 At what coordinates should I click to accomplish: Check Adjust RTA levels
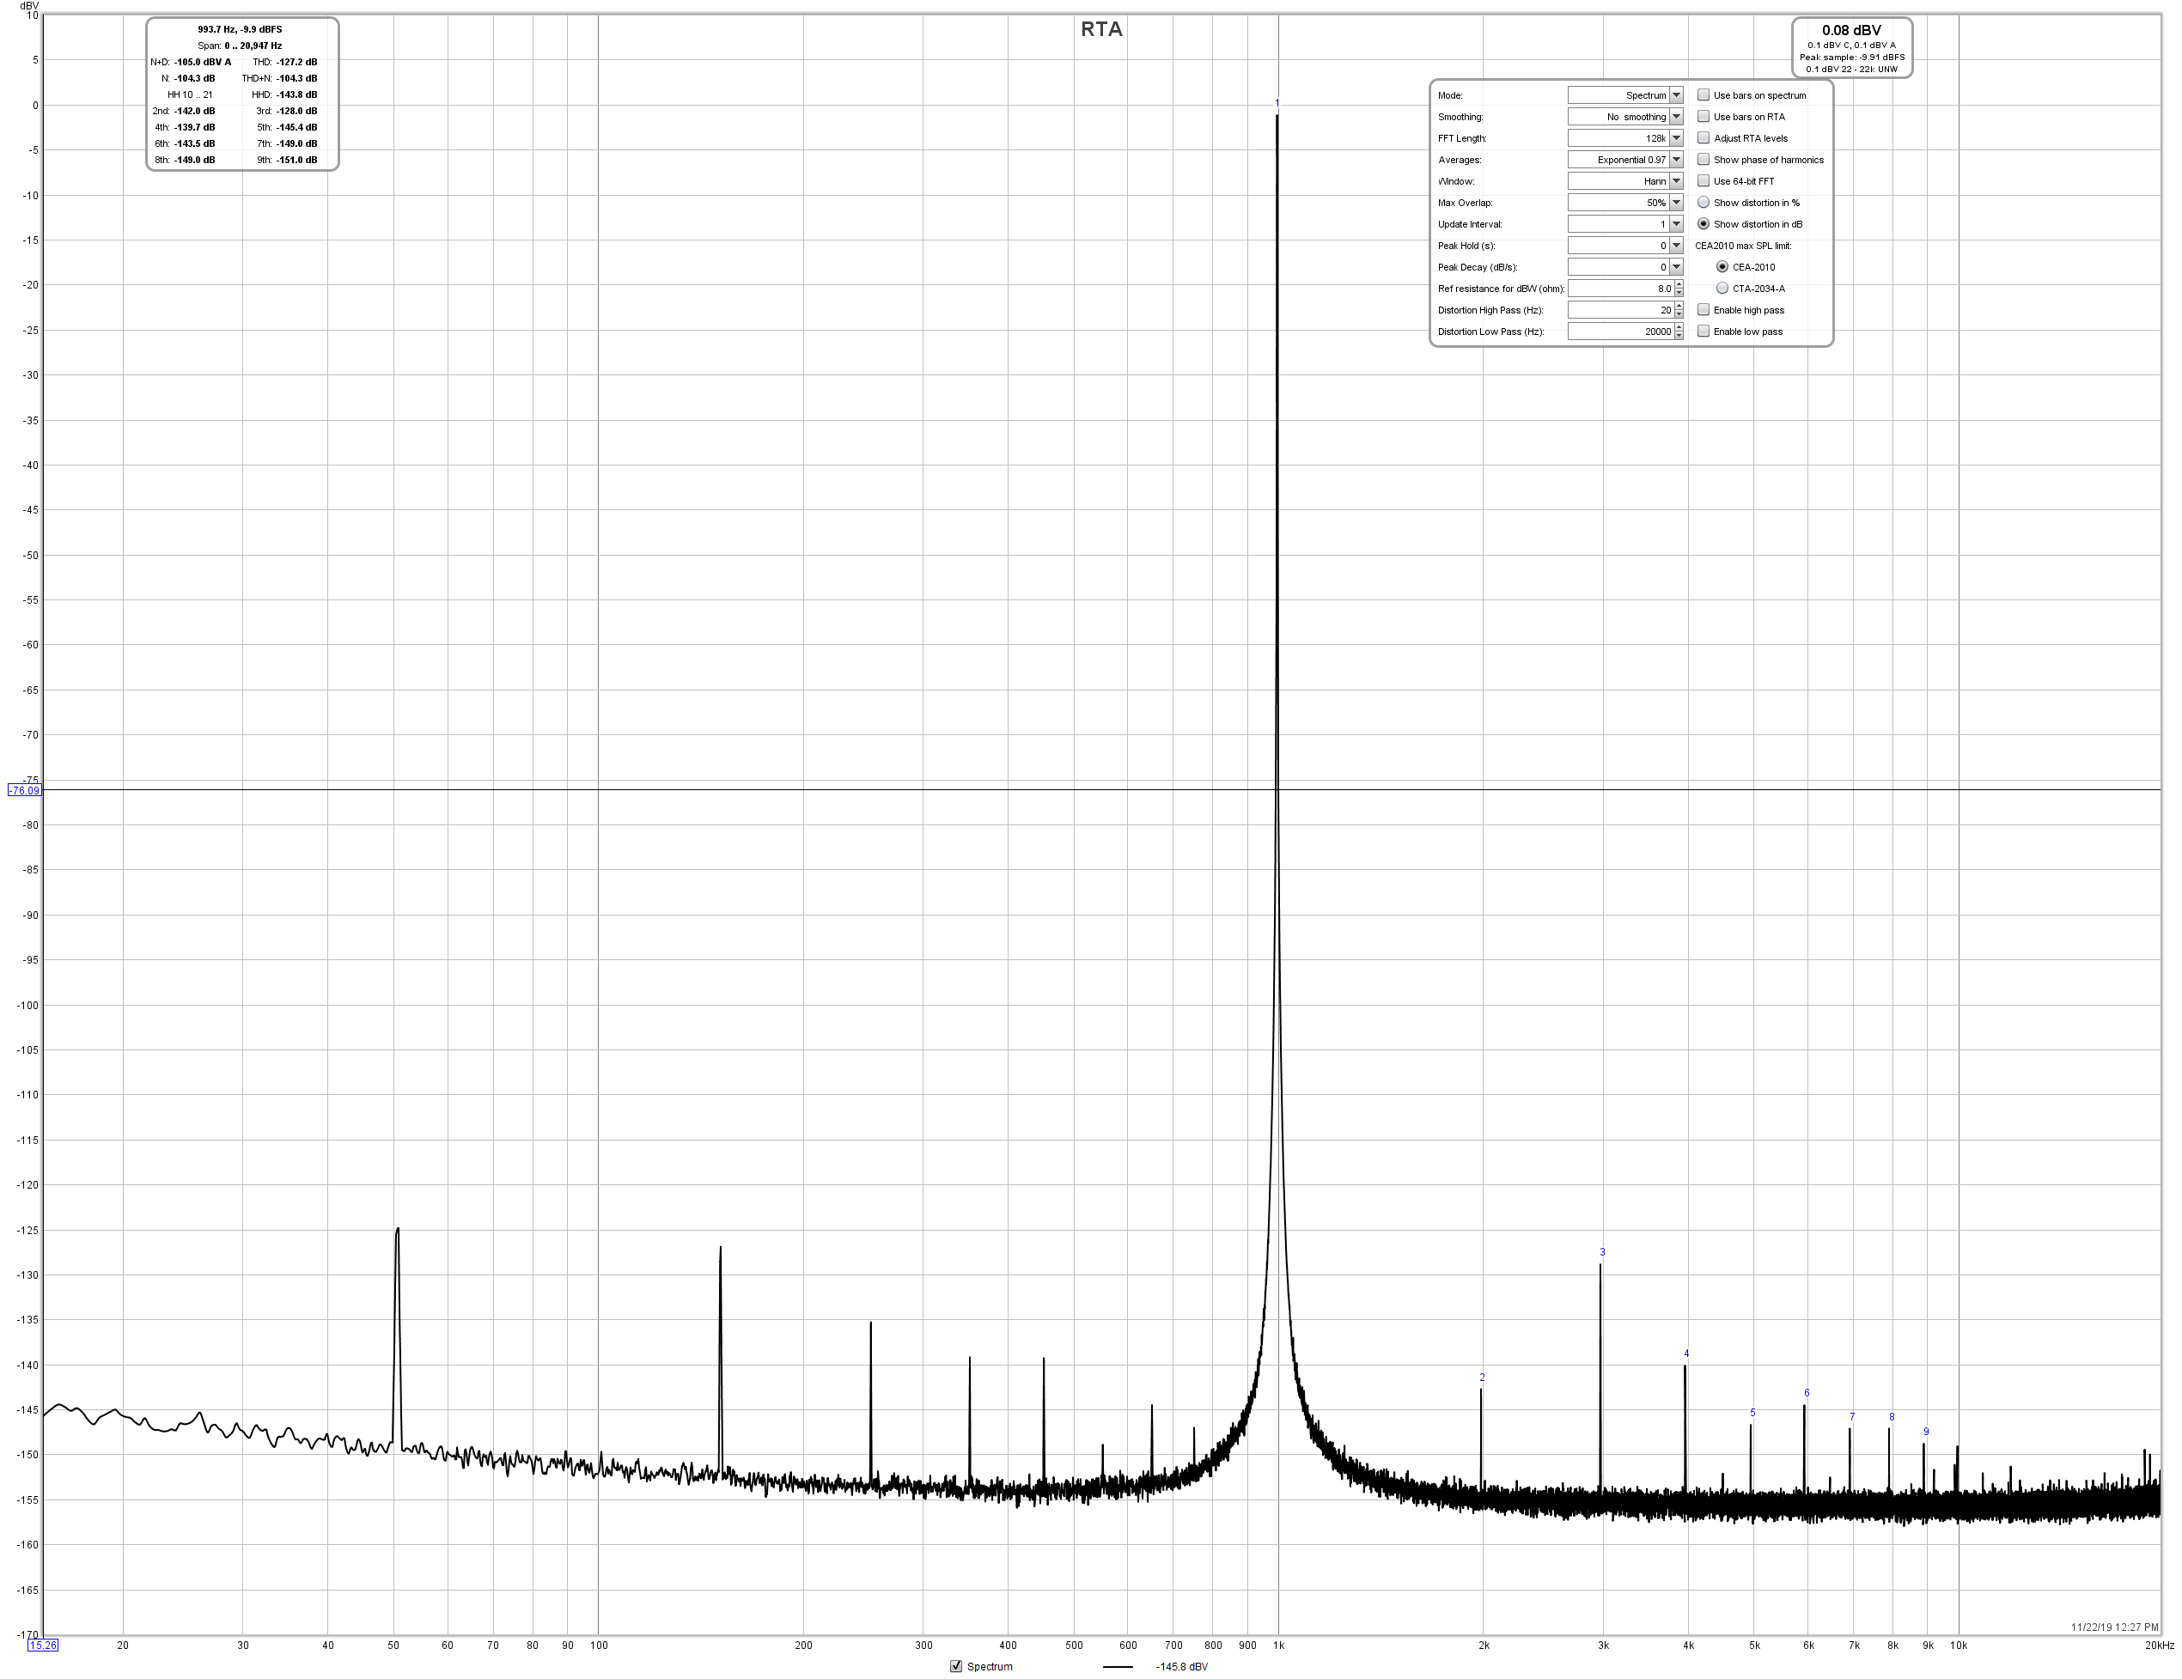click(x=1704, y=137)
